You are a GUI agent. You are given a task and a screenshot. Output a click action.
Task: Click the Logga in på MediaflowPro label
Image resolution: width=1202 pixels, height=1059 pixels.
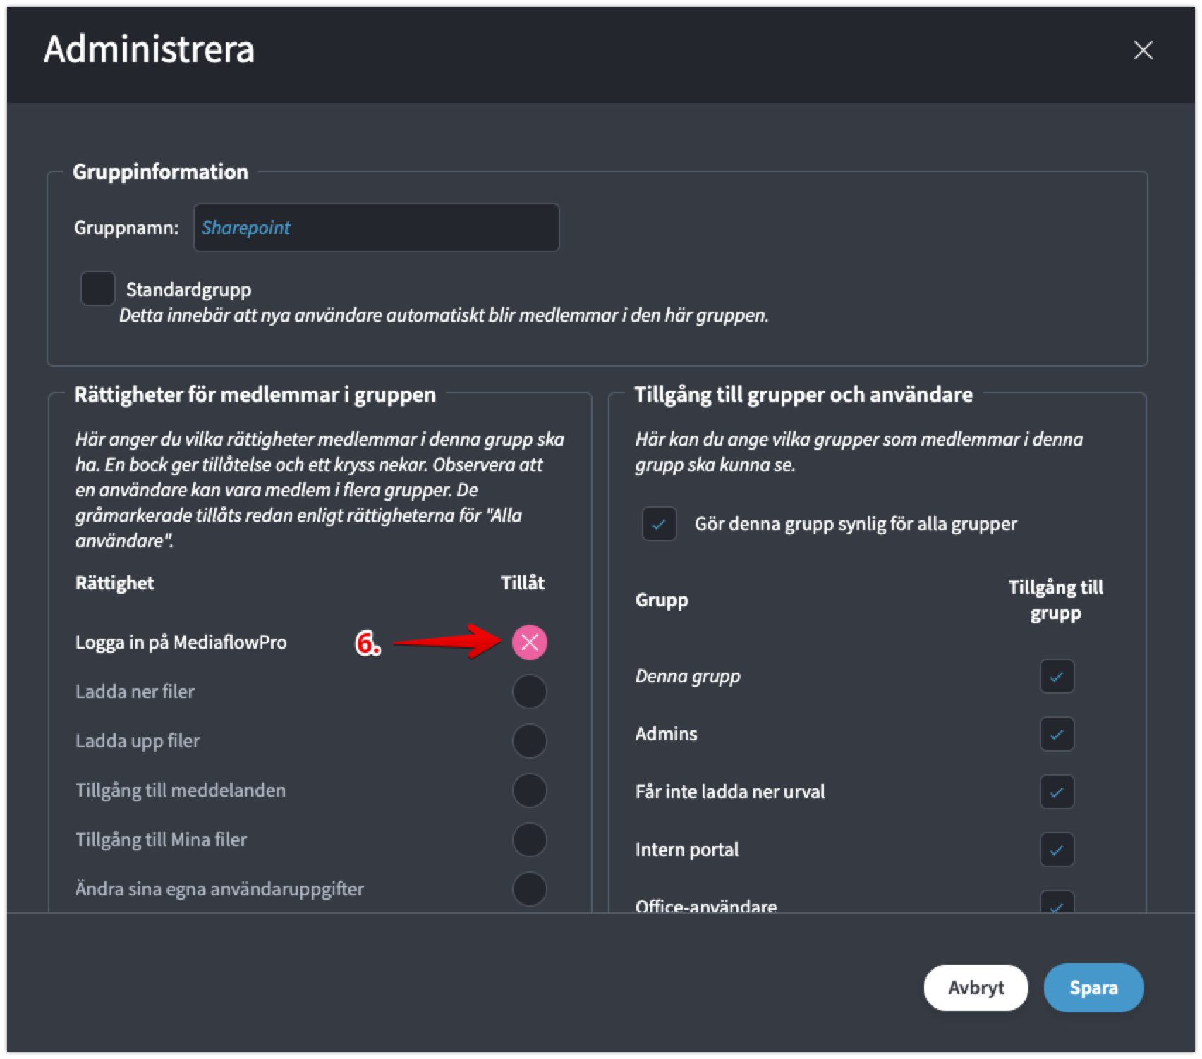pos(181,642)
